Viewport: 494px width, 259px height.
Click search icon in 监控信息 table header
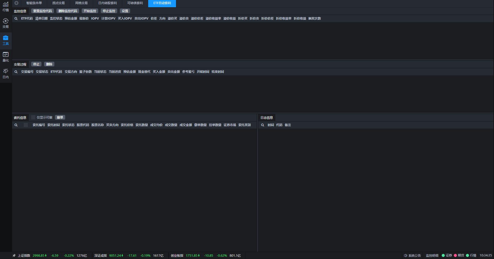point(16,19)
